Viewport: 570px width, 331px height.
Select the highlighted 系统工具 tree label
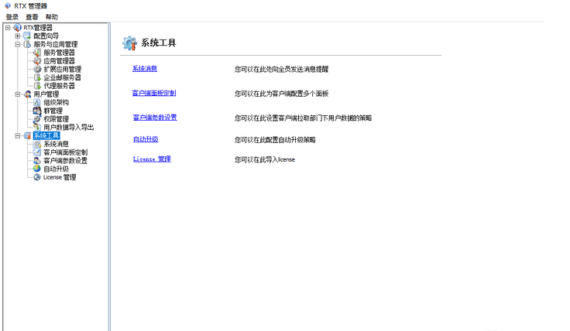(x=46, y=136)
